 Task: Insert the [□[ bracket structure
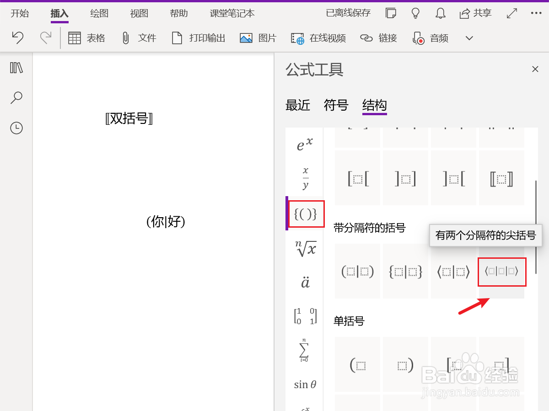coord(358,178)
